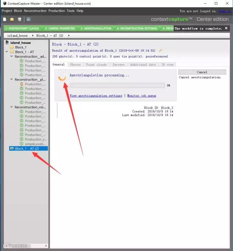The width and height of the screenshot is (233, 251).
Task: Switch to the Point clouds tab
Action: (x=96, y=64)
